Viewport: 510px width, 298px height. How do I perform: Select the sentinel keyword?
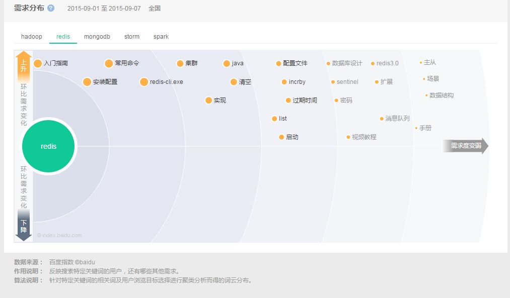(345, 82)
